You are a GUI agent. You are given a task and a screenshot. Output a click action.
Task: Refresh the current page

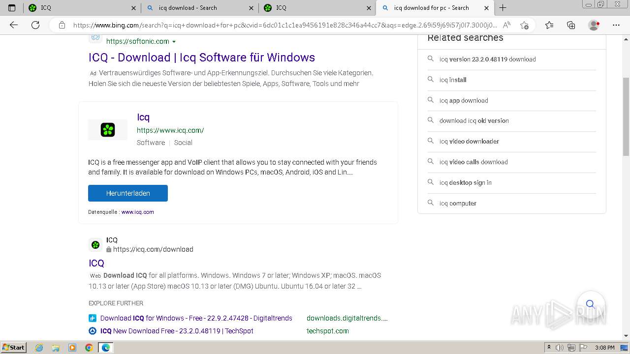tap(35, 25)
